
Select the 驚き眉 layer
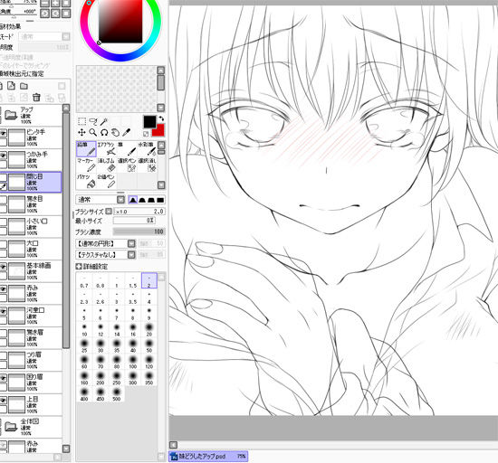31,338
